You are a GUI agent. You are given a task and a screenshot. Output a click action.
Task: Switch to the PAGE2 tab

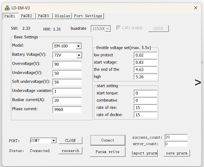[27, 16]
